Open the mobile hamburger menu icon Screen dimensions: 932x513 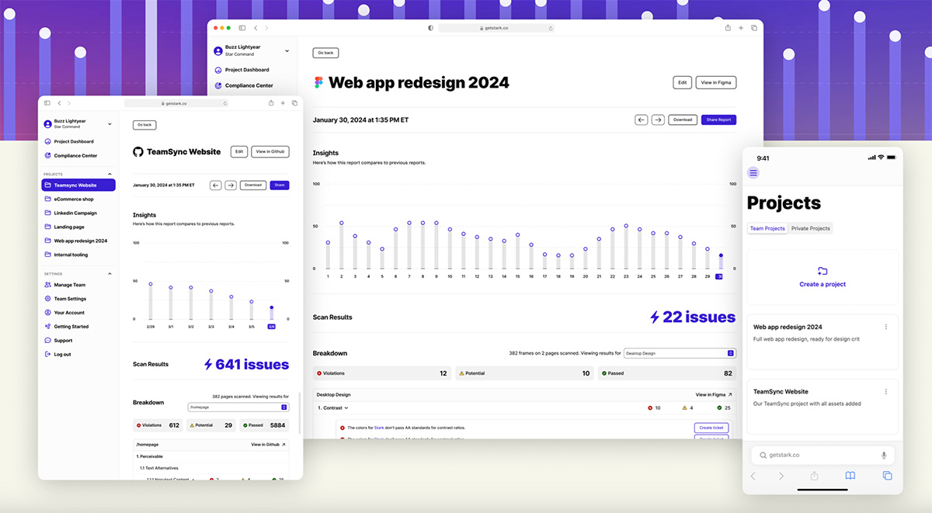tap(753, 172)
